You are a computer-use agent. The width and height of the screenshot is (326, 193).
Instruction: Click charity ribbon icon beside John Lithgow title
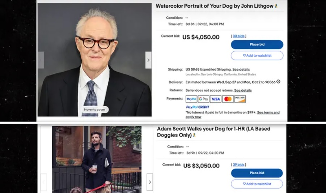276,6
